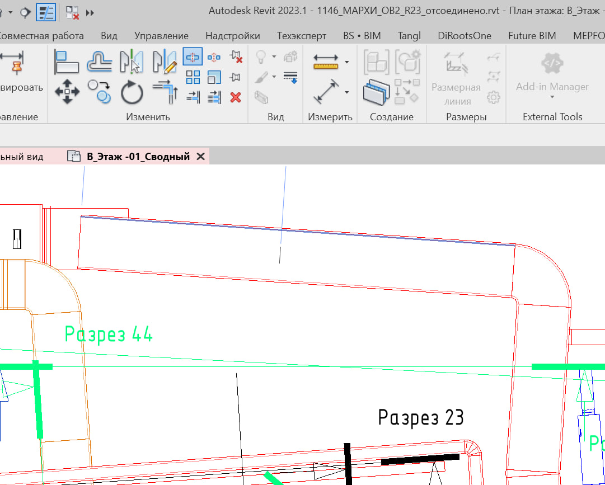This screenshot has width=605, height=485.
Task: Activate the Rotate tool
Action: pyautogui.click(x=132, y=92)
